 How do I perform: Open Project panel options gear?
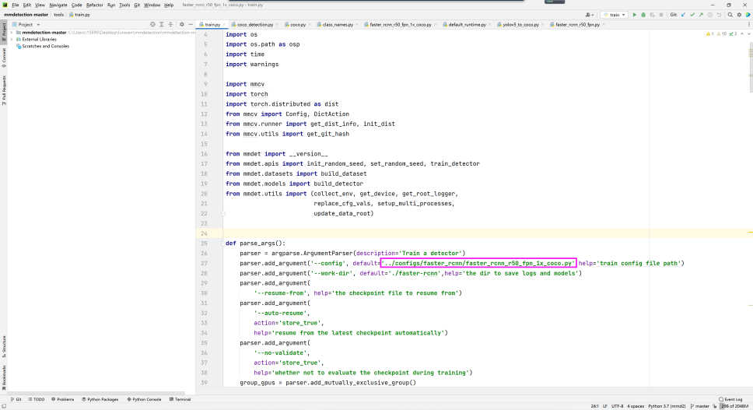pyautogui.click(x=181, y=24)
